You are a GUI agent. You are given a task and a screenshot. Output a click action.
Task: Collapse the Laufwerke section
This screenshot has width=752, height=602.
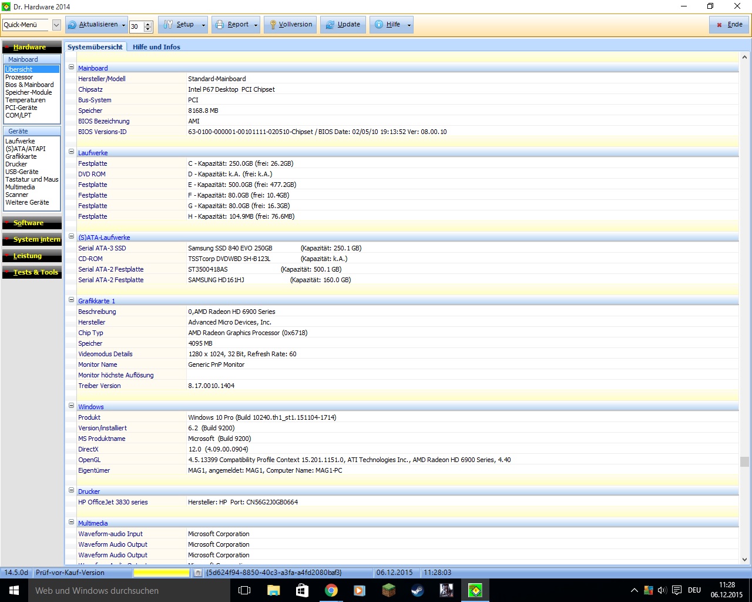pyautogui.click(x=72, y=152)
